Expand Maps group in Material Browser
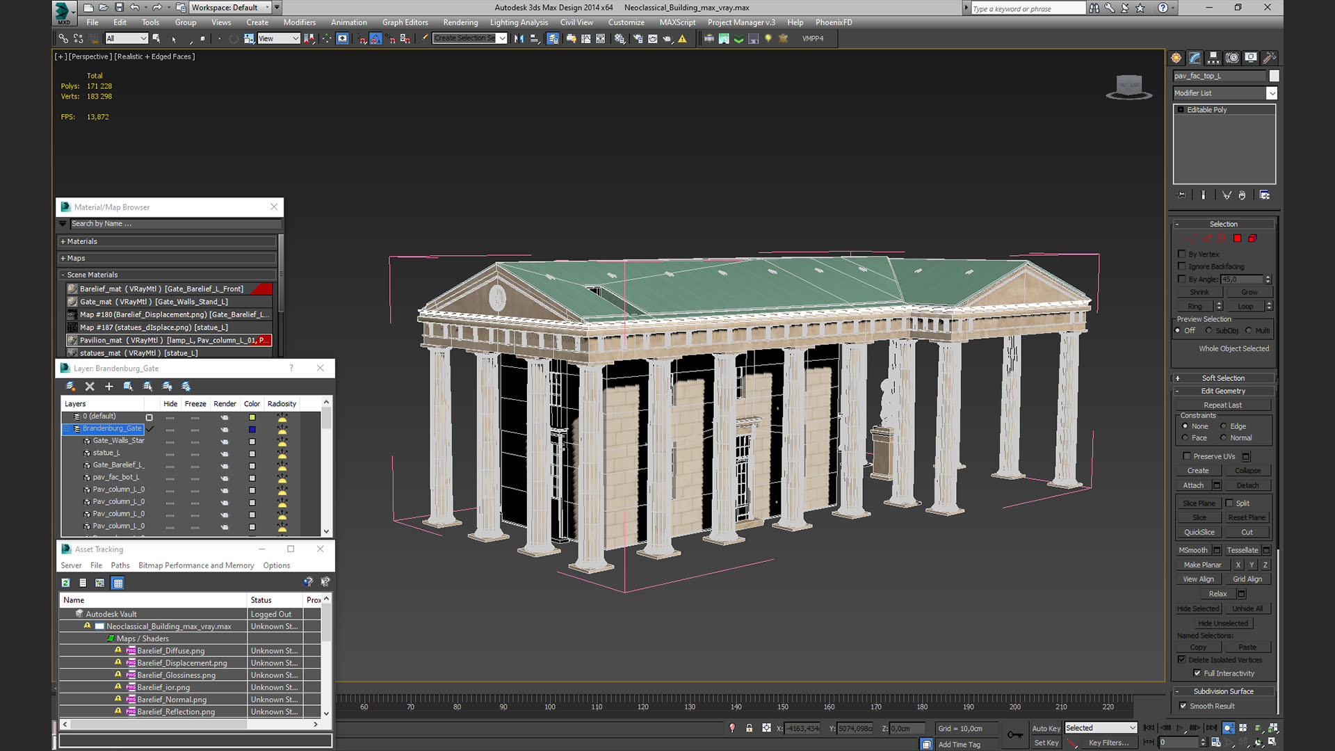Screen dimensions: 1335x751 point(168,258)
